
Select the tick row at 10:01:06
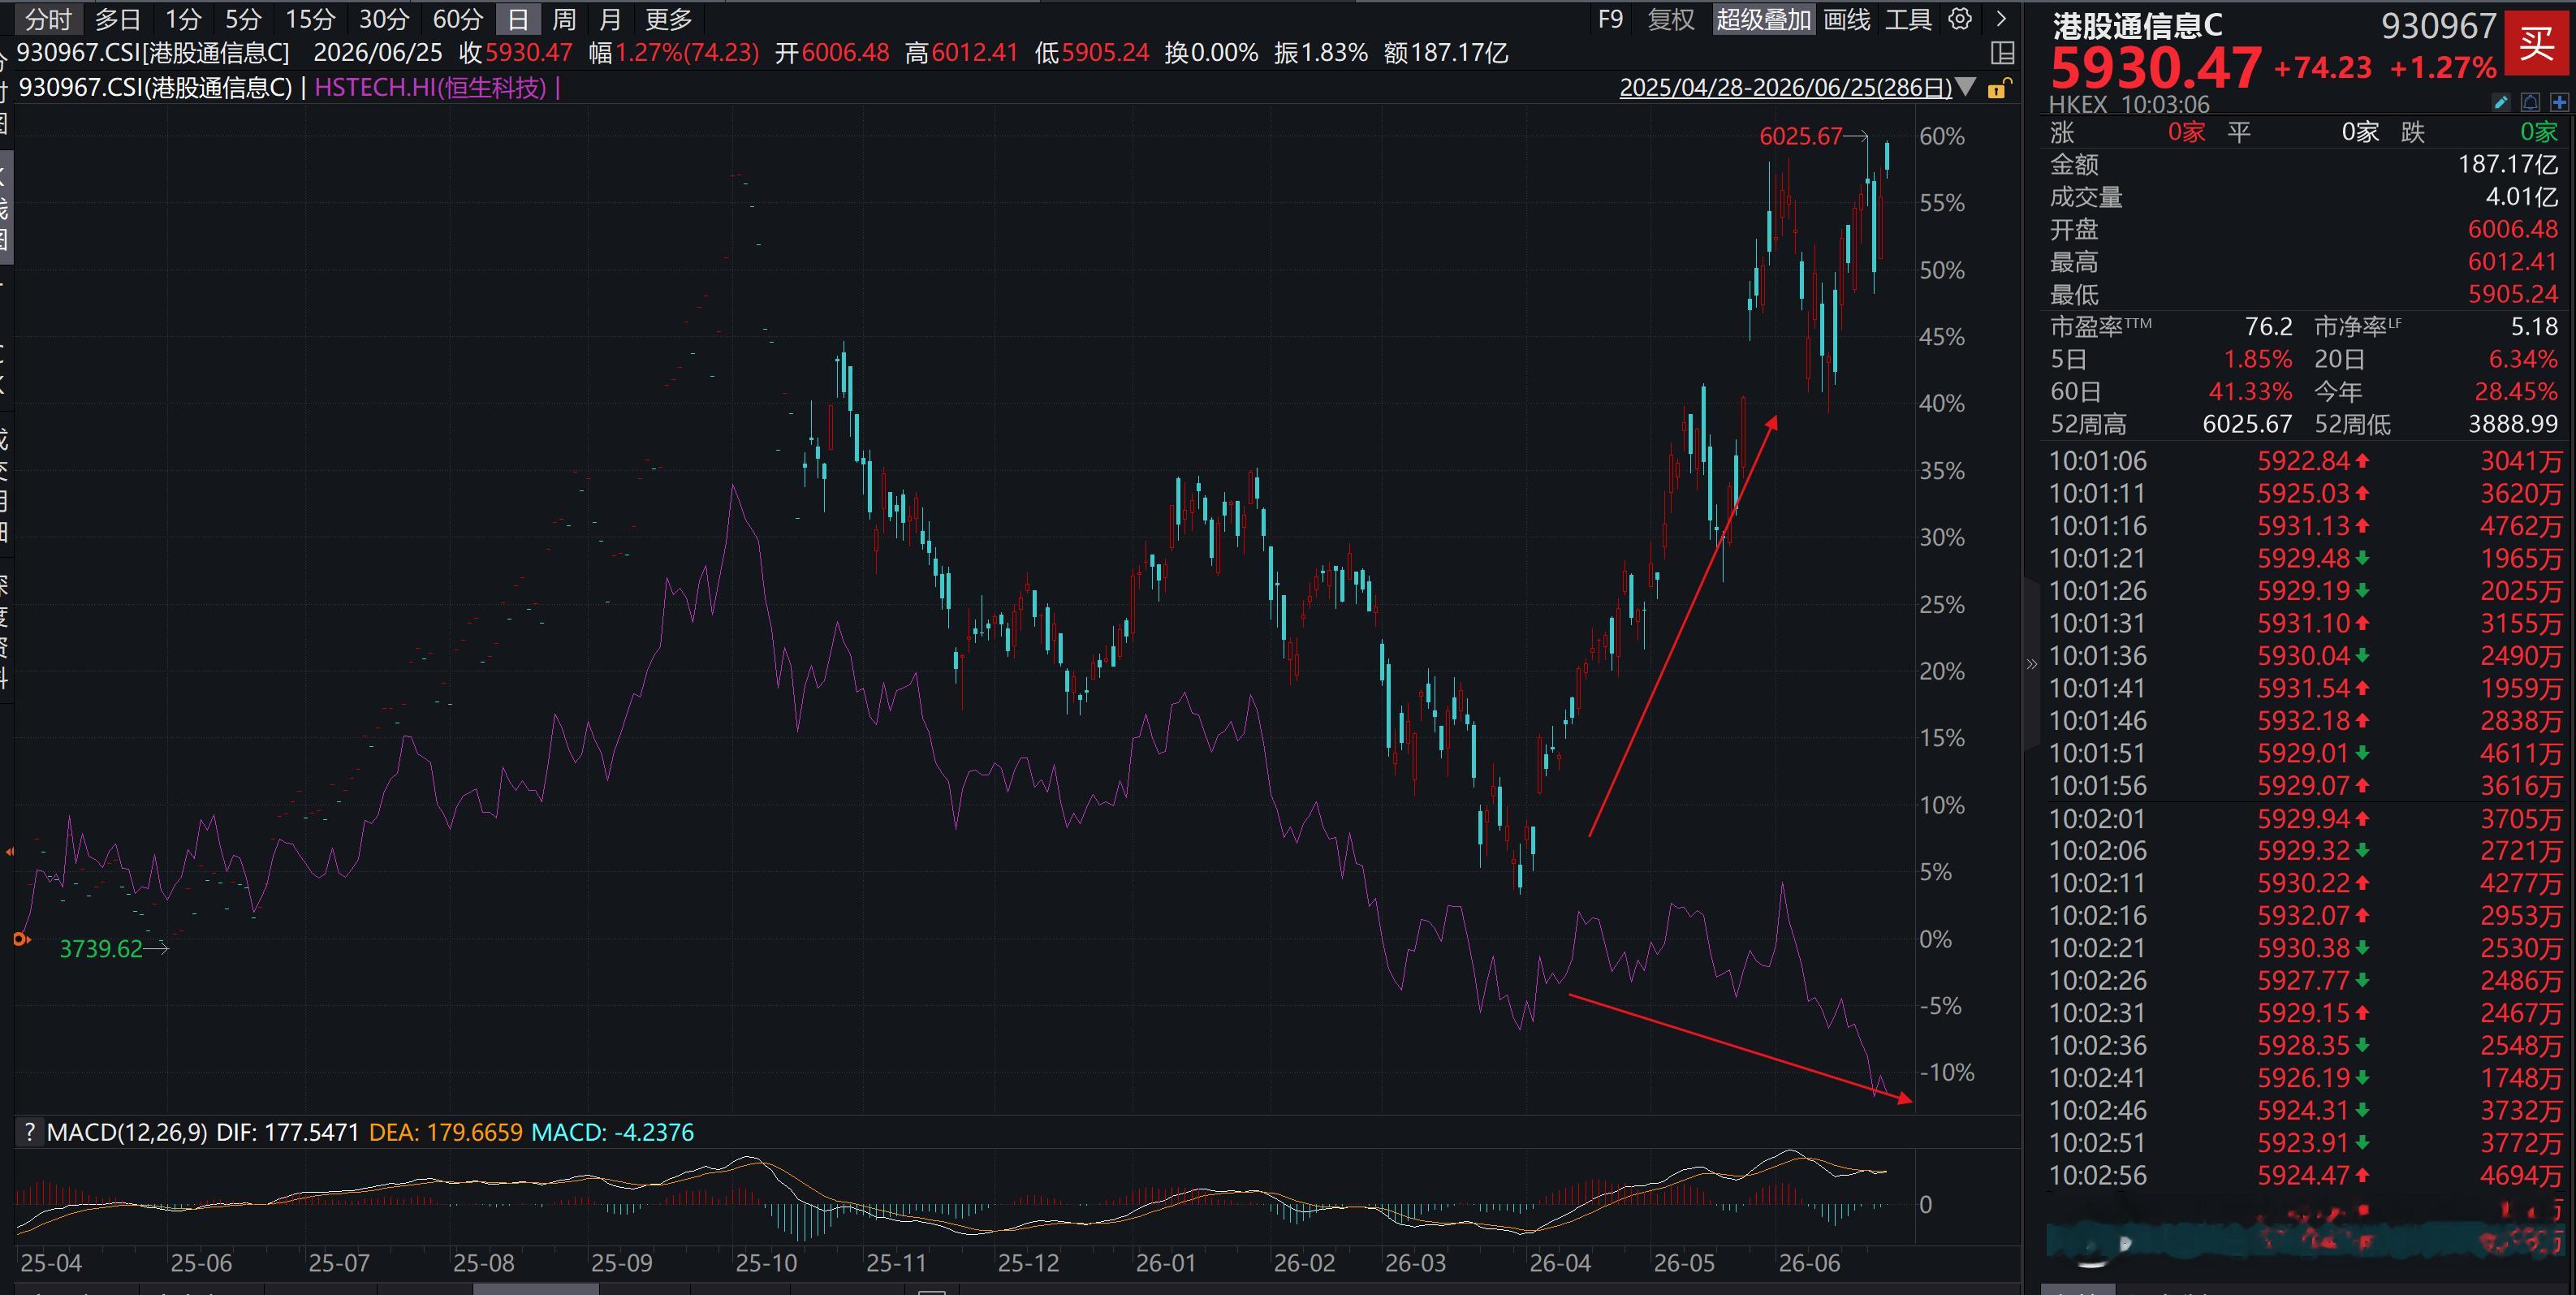click(x=2305, y=461)
